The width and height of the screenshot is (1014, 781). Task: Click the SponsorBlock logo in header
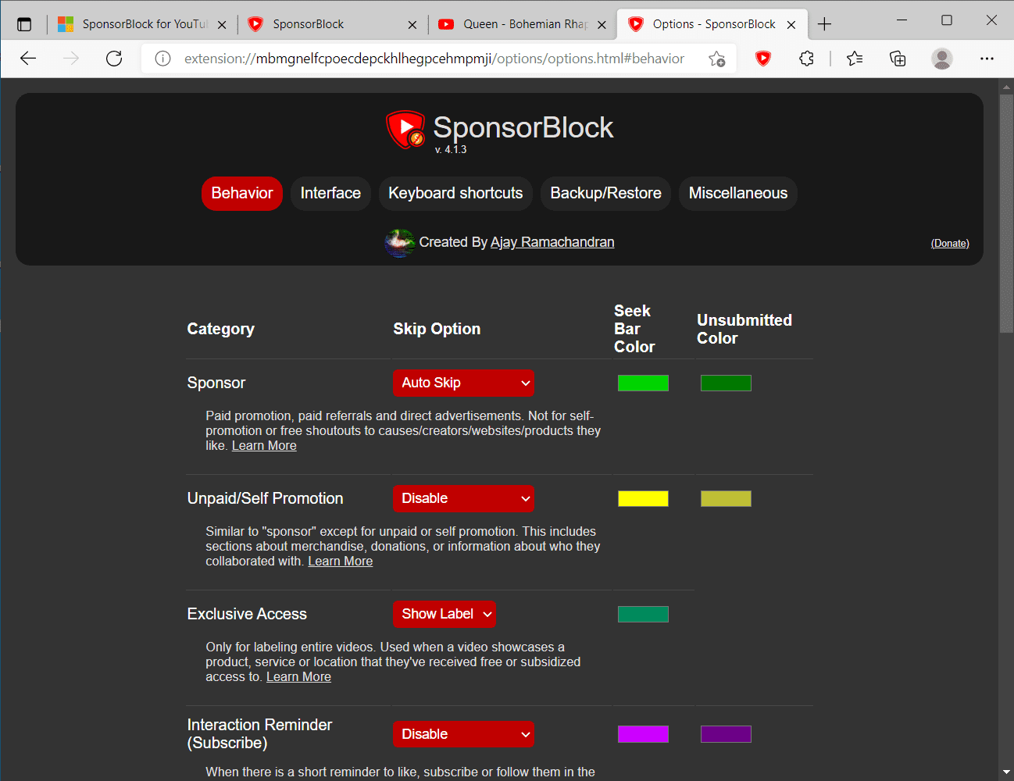(405, 129)
